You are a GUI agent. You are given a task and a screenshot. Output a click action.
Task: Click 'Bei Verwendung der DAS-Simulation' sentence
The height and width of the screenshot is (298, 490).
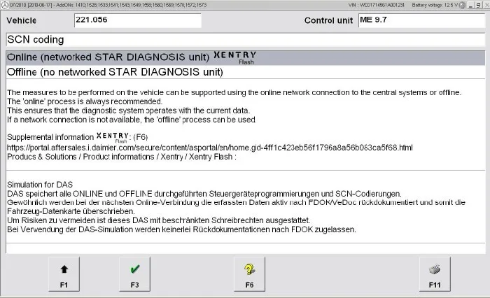coord(181,229)
